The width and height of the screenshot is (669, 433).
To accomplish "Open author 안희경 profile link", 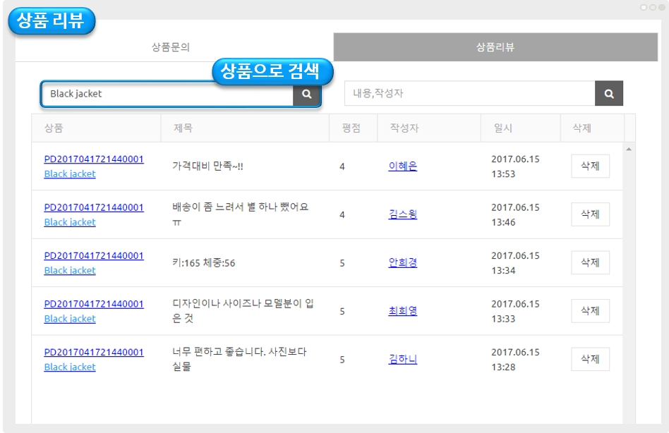I will (x=402, y=262).
